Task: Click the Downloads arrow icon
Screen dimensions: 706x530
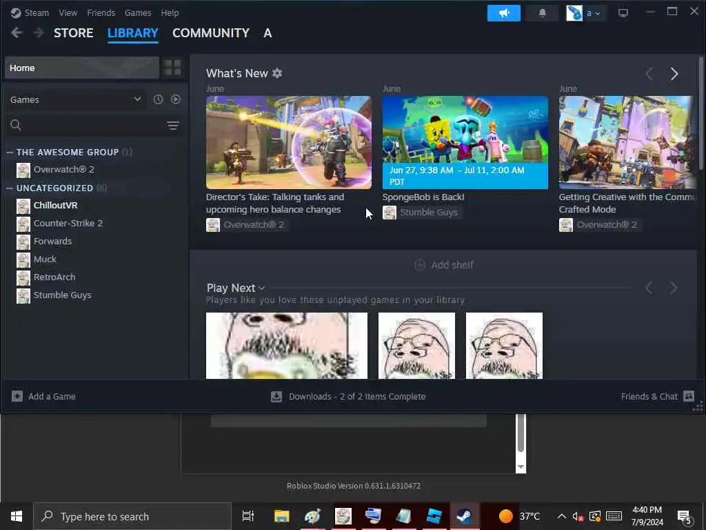Action: pyautogui.click(x=276, y=396)
